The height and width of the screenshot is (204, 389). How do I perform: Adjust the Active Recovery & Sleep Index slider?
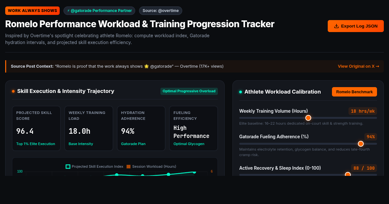308,175
